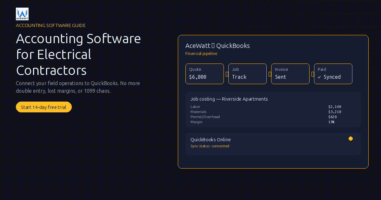Image resolution: width=381 pixels, height=200 pixels.
Task: Click the checkmark beside Synced
Action: coord(319,77)
